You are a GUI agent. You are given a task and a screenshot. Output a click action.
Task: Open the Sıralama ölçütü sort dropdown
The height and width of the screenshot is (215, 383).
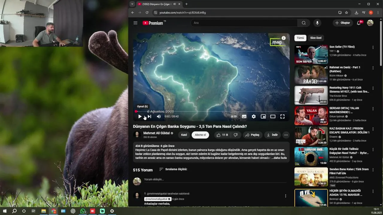tap(173, 169)
